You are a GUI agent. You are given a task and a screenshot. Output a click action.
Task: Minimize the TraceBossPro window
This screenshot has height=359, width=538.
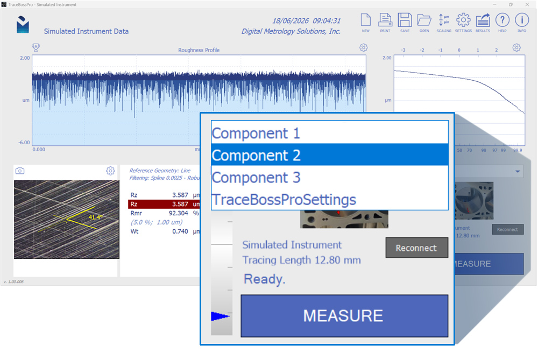(494, 4)
